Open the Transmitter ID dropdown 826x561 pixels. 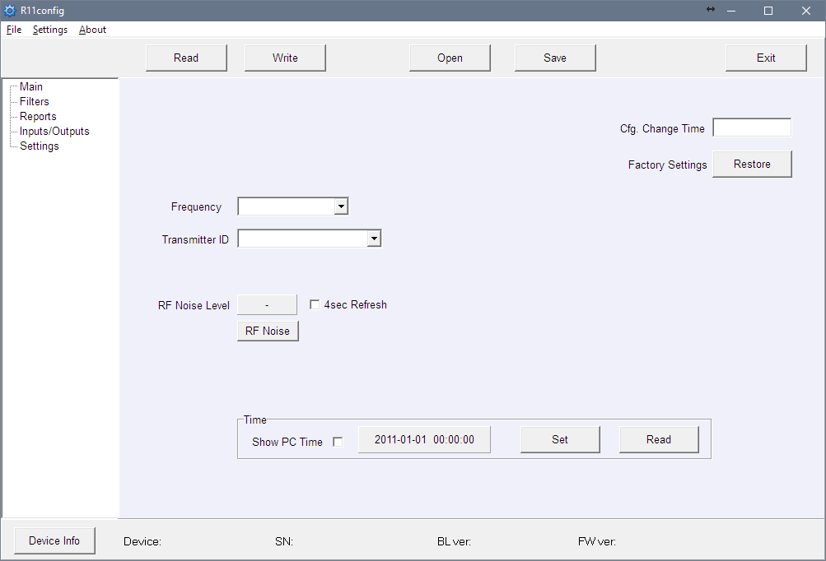pos(375,238)
